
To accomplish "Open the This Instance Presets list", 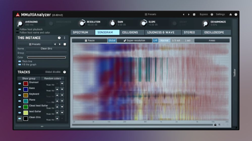I will 35,44.
